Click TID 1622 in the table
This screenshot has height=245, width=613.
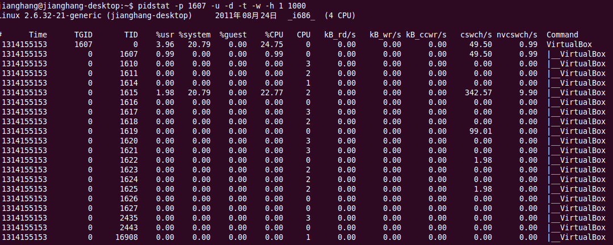tap(129, 160)
